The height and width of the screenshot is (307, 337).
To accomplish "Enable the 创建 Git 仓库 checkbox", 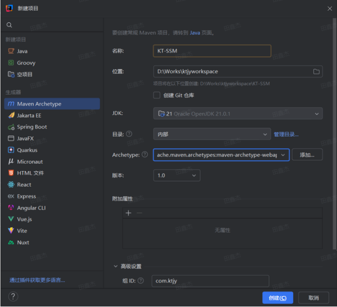I will (x=157, y=95).
